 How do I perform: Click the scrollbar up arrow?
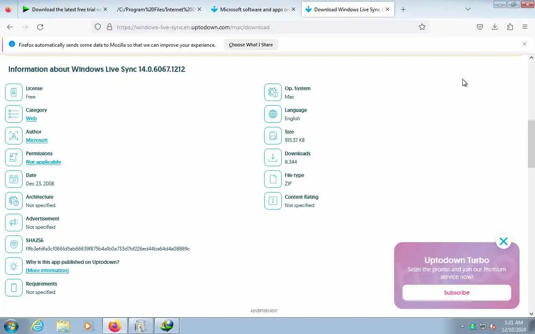tap(531, 58)
